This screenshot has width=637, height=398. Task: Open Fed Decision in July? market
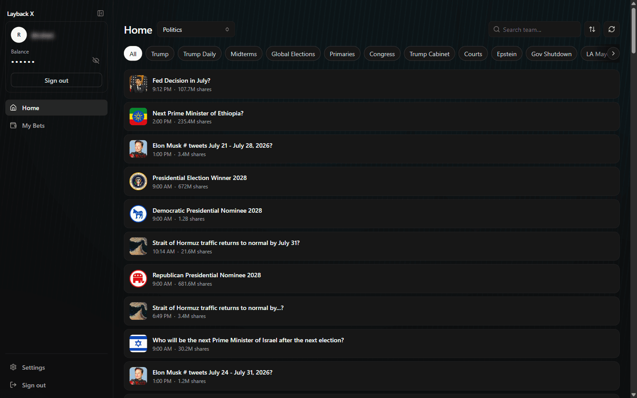[x=372, y=84]
